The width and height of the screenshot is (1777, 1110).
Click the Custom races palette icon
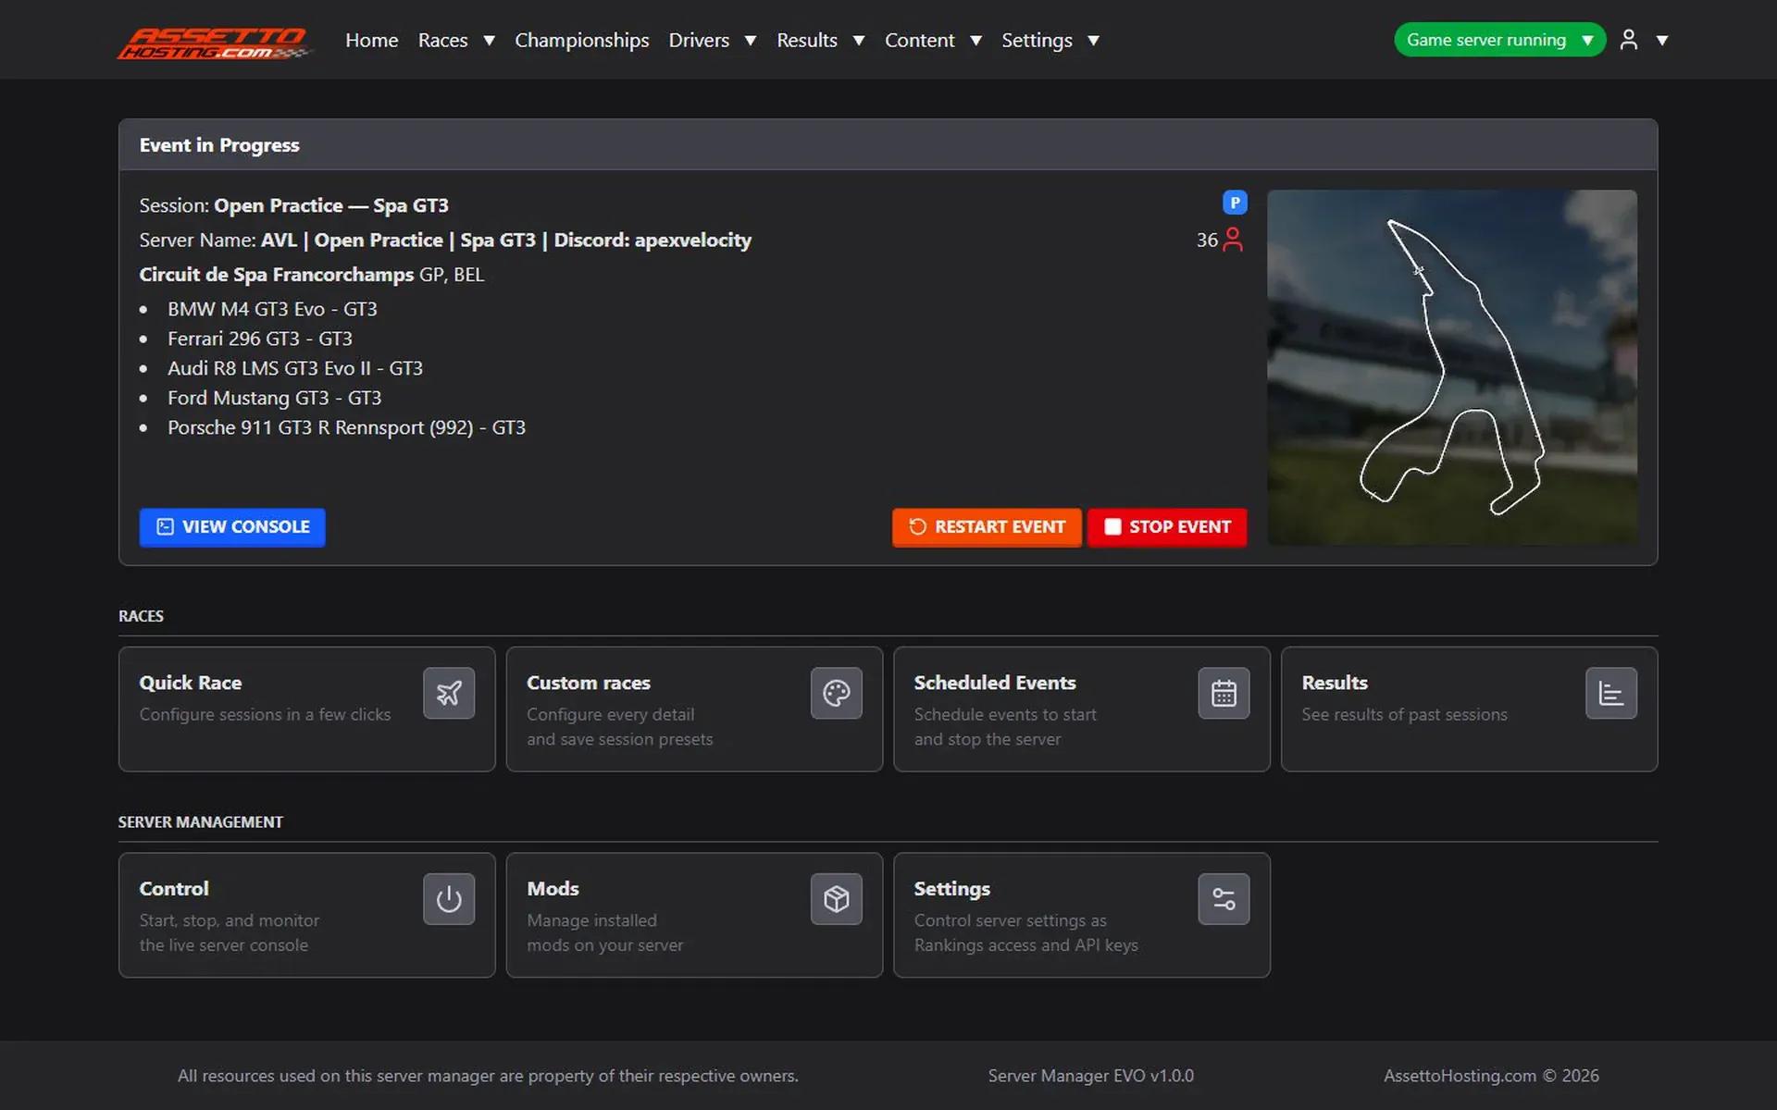(837, 693)
